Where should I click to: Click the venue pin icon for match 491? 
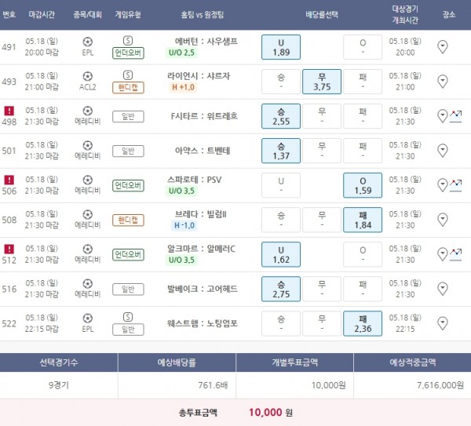(442, 47)
